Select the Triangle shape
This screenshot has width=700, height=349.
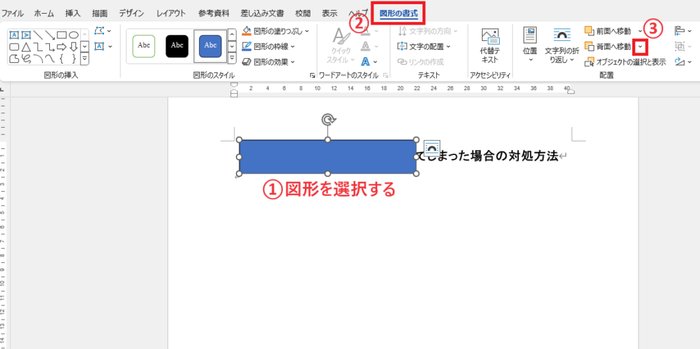[26, 46]
